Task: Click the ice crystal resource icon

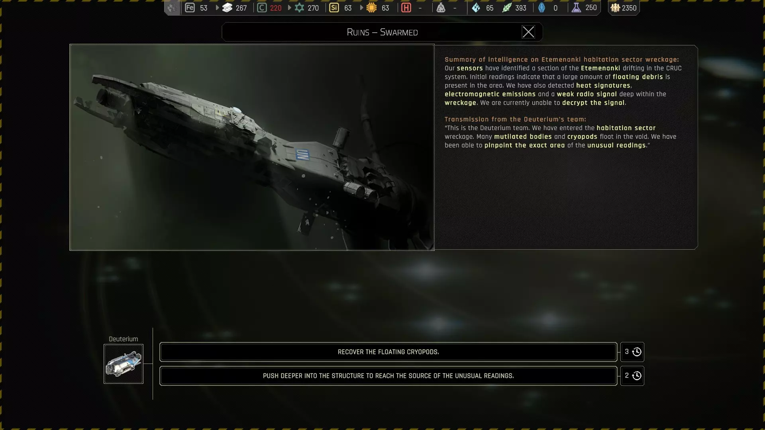Action: click(x=476, y=8)
